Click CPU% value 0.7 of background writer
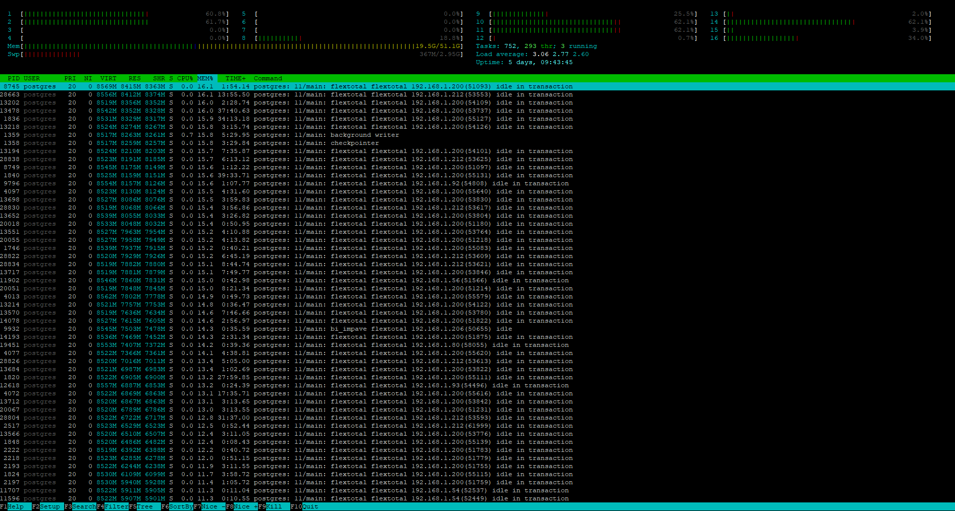 (187, 135)
